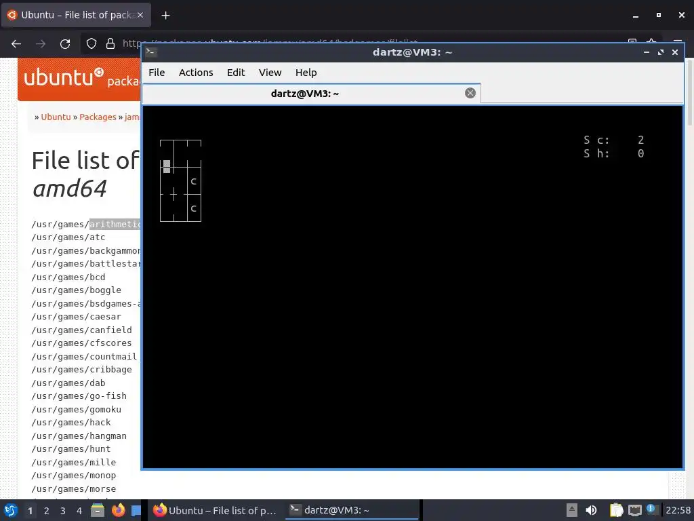Click the 22:58 clock
This screenshot has width=694, height=521.
678,510
